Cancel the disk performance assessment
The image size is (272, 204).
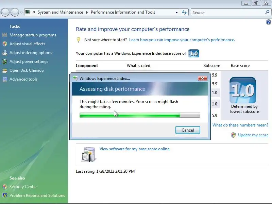(188, 130)
